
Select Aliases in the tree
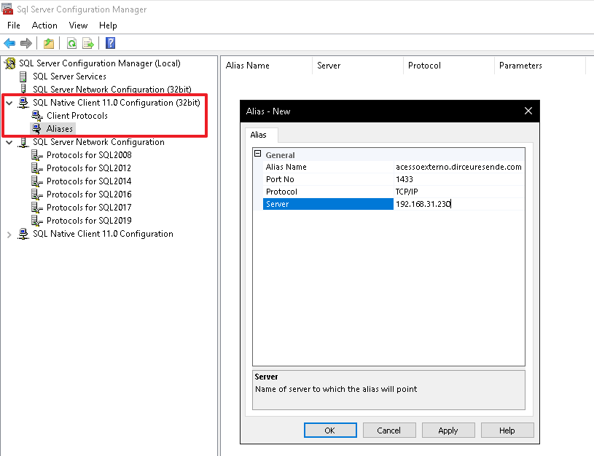[x=60, y=129]
